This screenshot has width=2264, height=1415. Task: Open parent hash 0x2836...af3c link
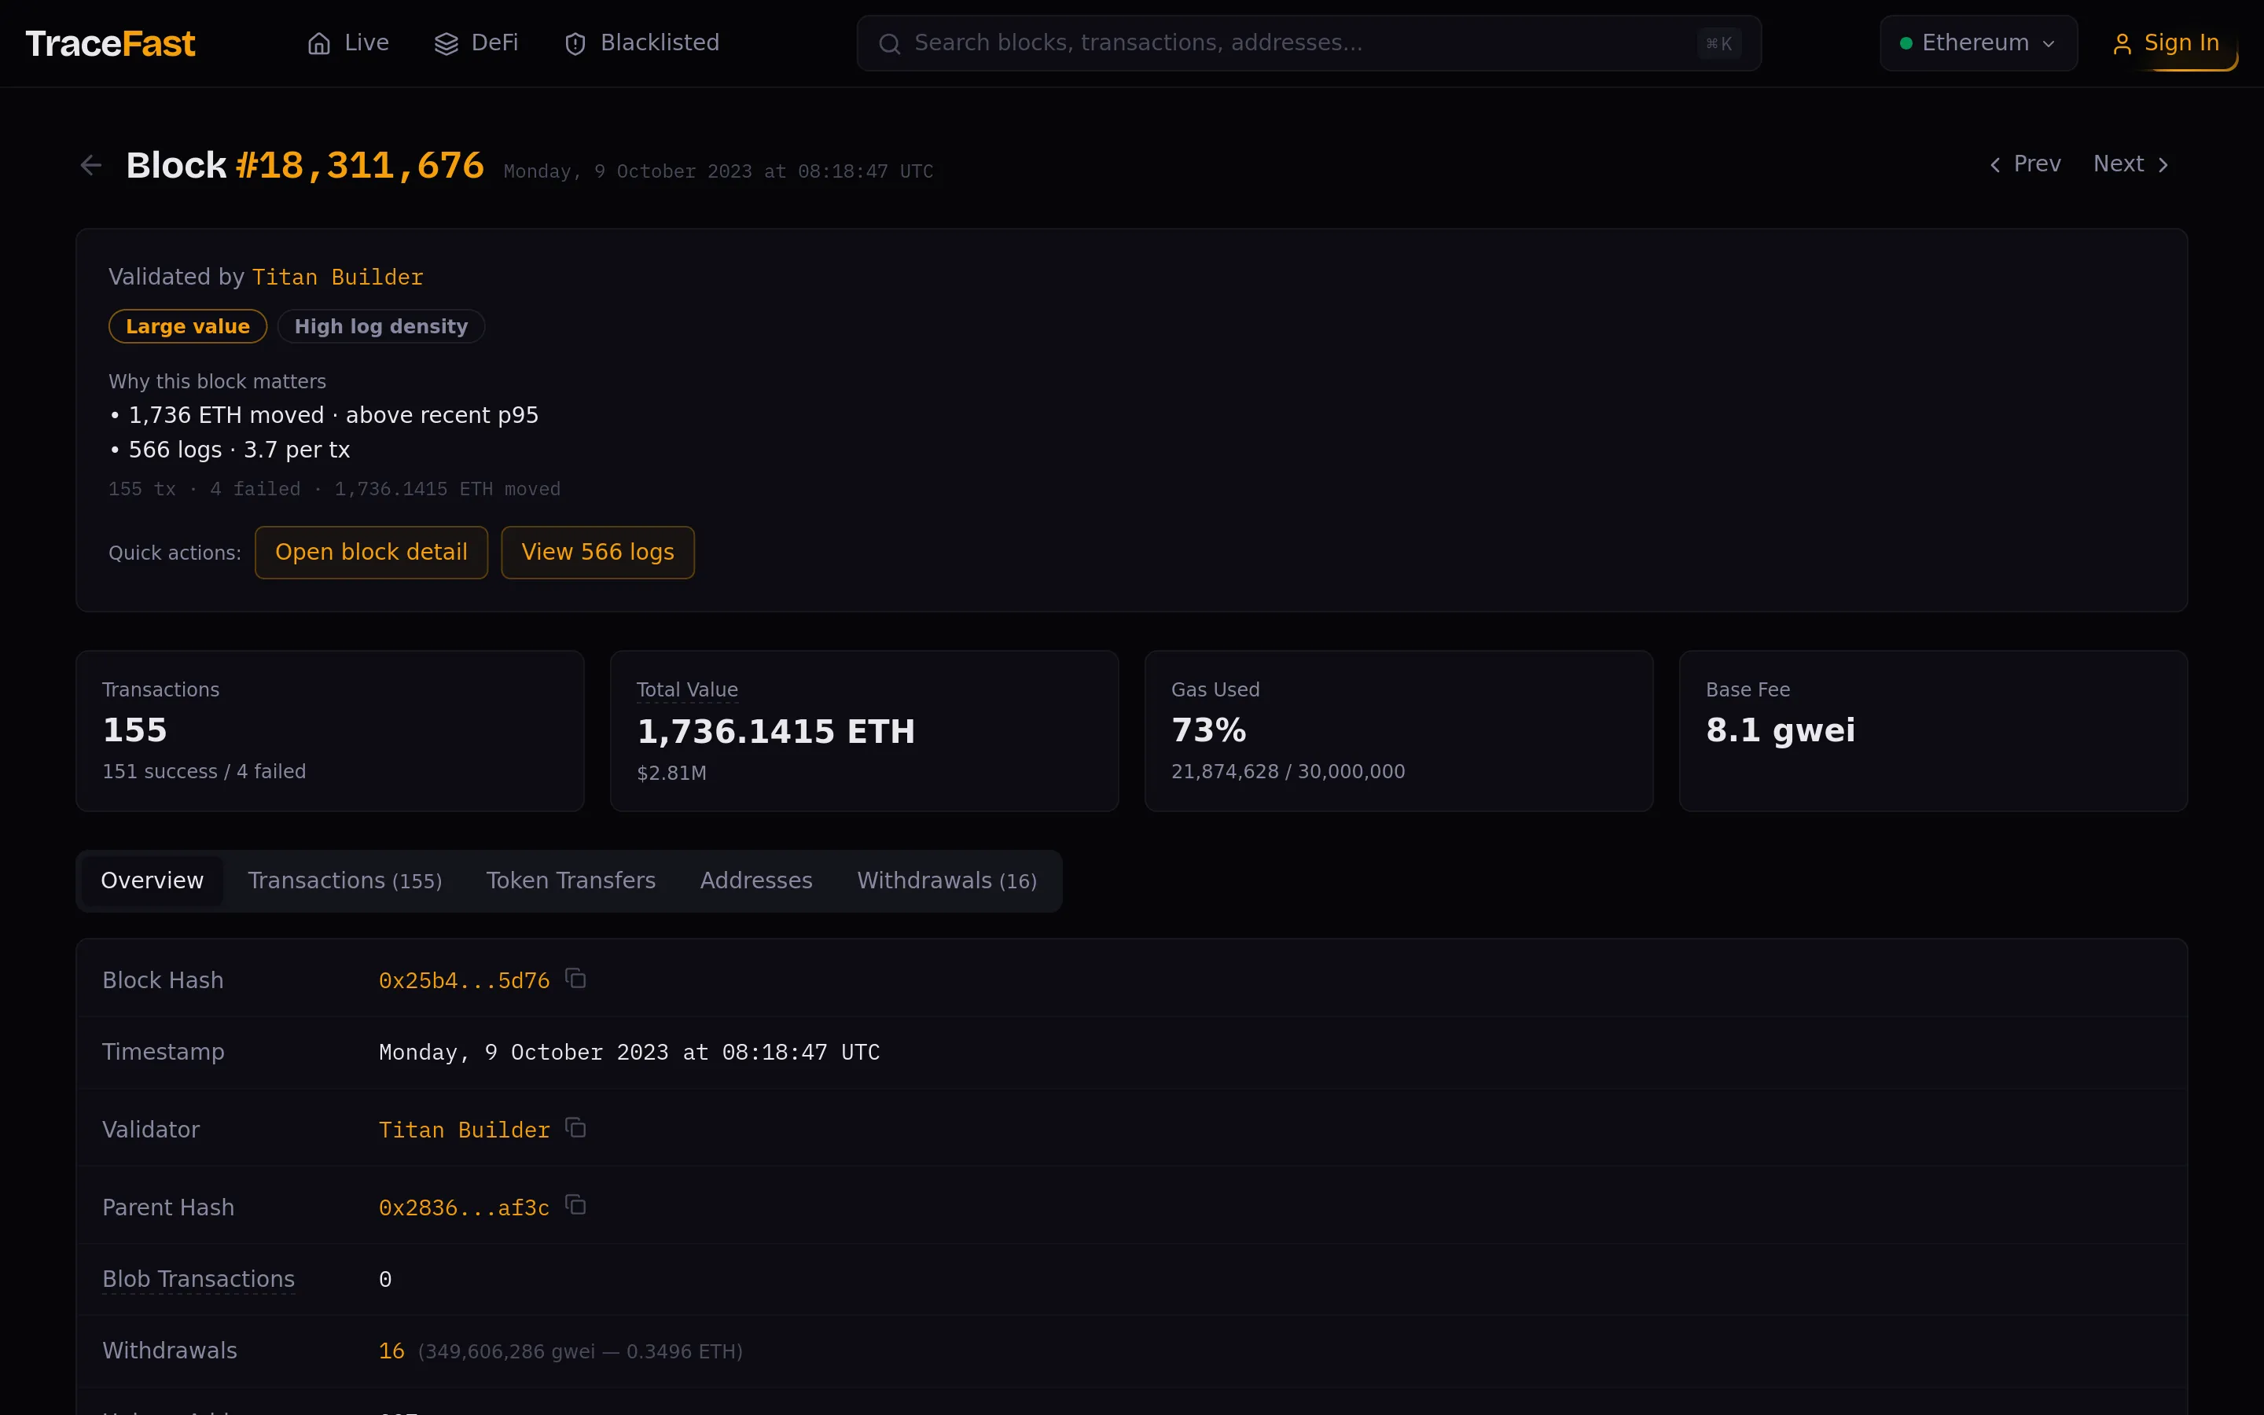[464, 1208]
